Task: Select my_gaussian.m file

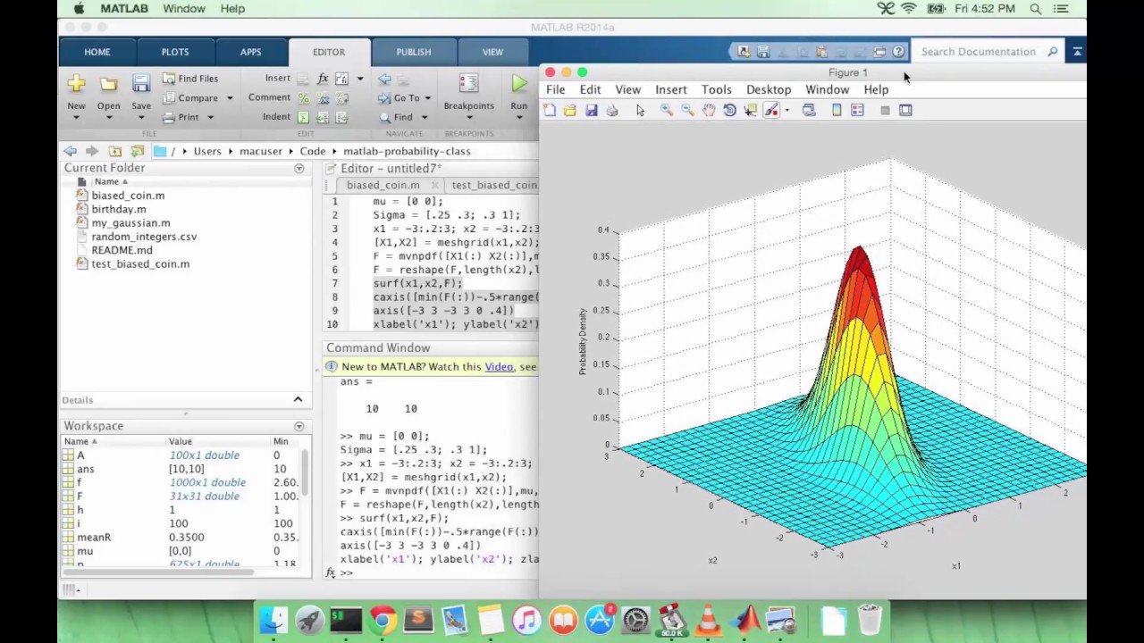Action: coord(130,223)
